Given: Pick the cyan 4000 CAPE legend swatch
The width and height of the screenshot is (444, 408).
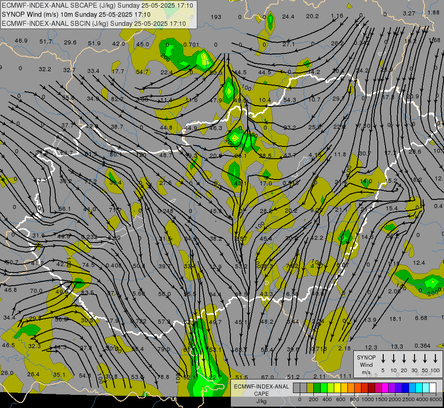Looking at the screenshot, I should coord(419,388).
